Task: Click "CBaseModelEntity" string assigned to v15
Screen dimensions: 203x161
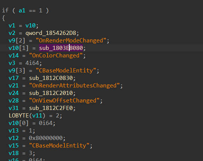Action: pos(59,146)
